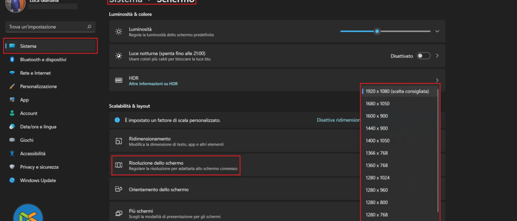Select 1920 x 1080 recommended resolution

399,92
